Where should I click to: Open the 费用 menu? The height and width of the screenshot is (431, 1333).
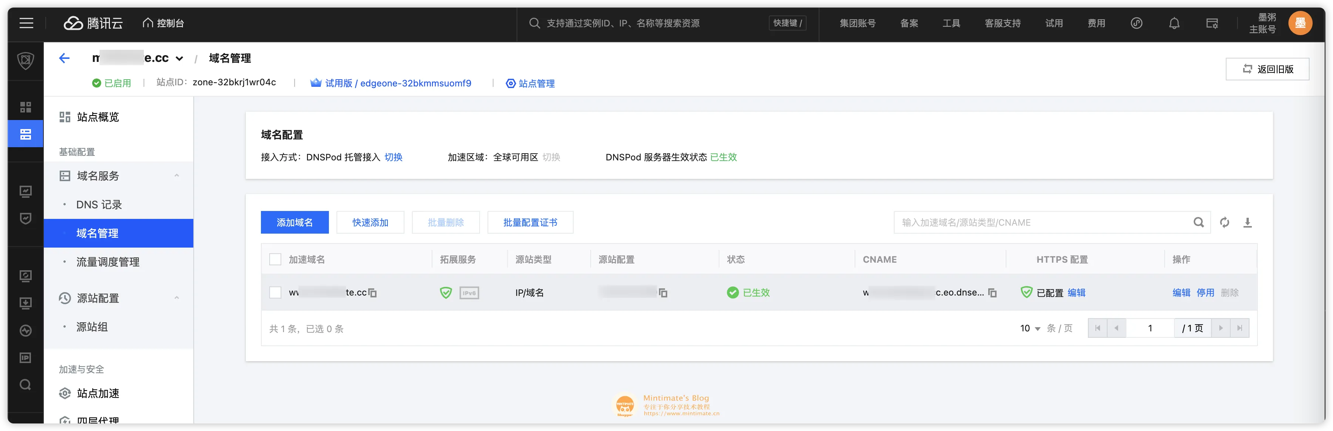1096,23
